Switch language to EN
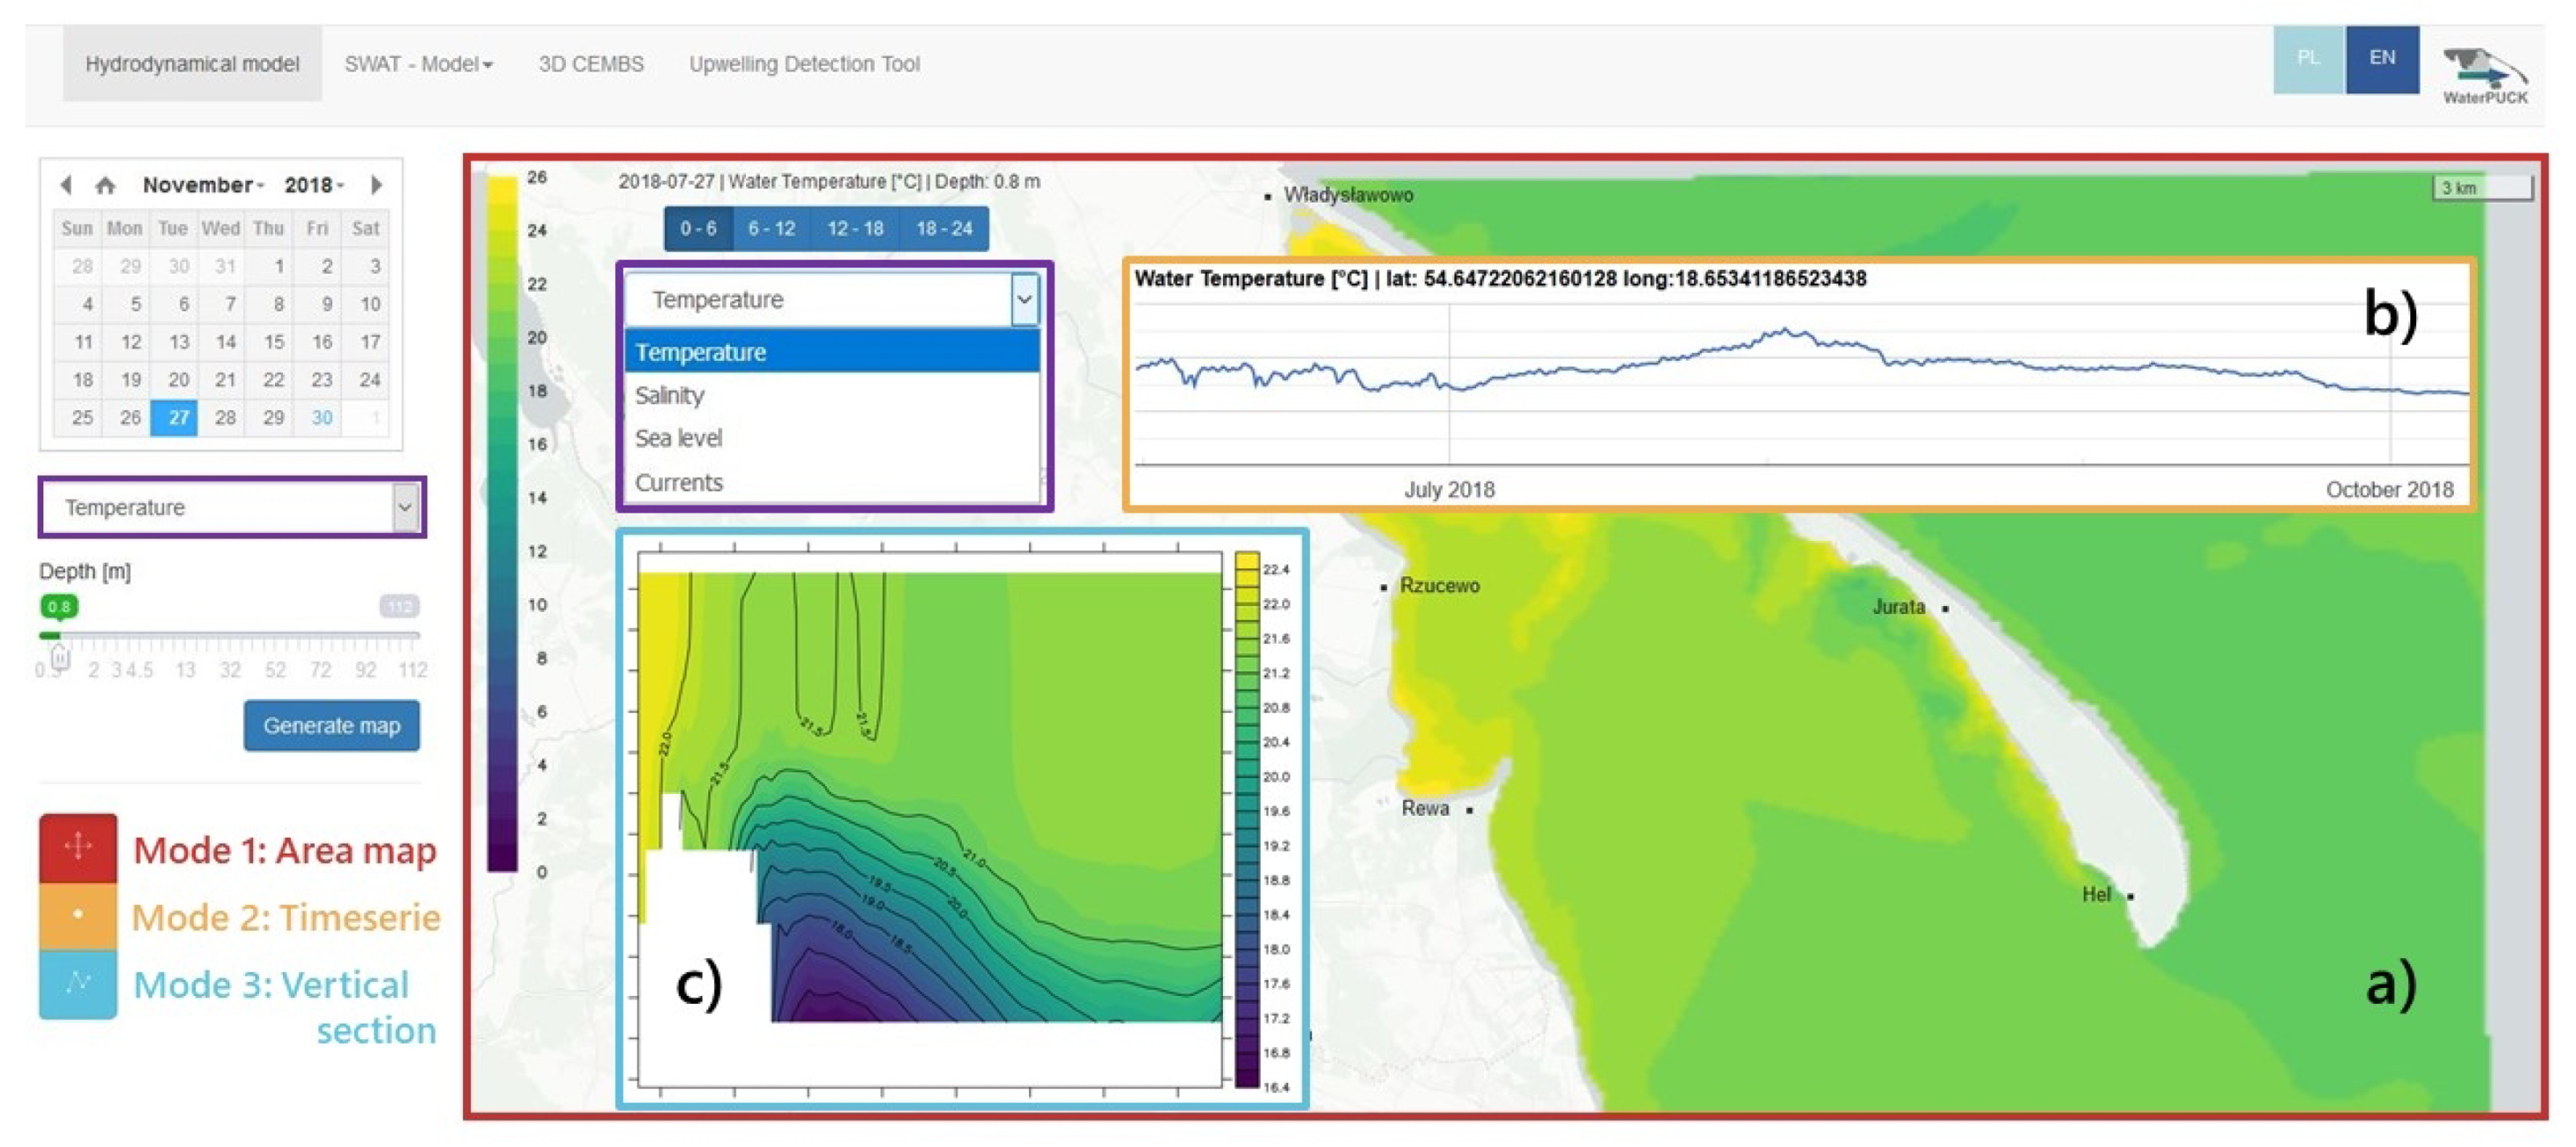The width and height of the screenshot is (2576, 1147). (x=2382, y=59)
